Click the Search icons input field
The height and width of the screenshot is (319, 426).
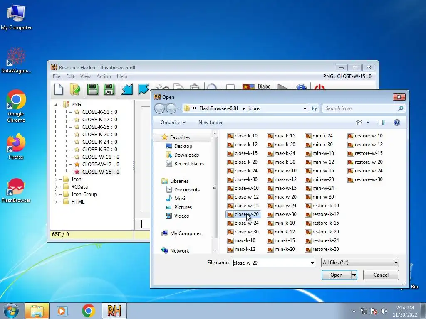(x=360, y=108)
